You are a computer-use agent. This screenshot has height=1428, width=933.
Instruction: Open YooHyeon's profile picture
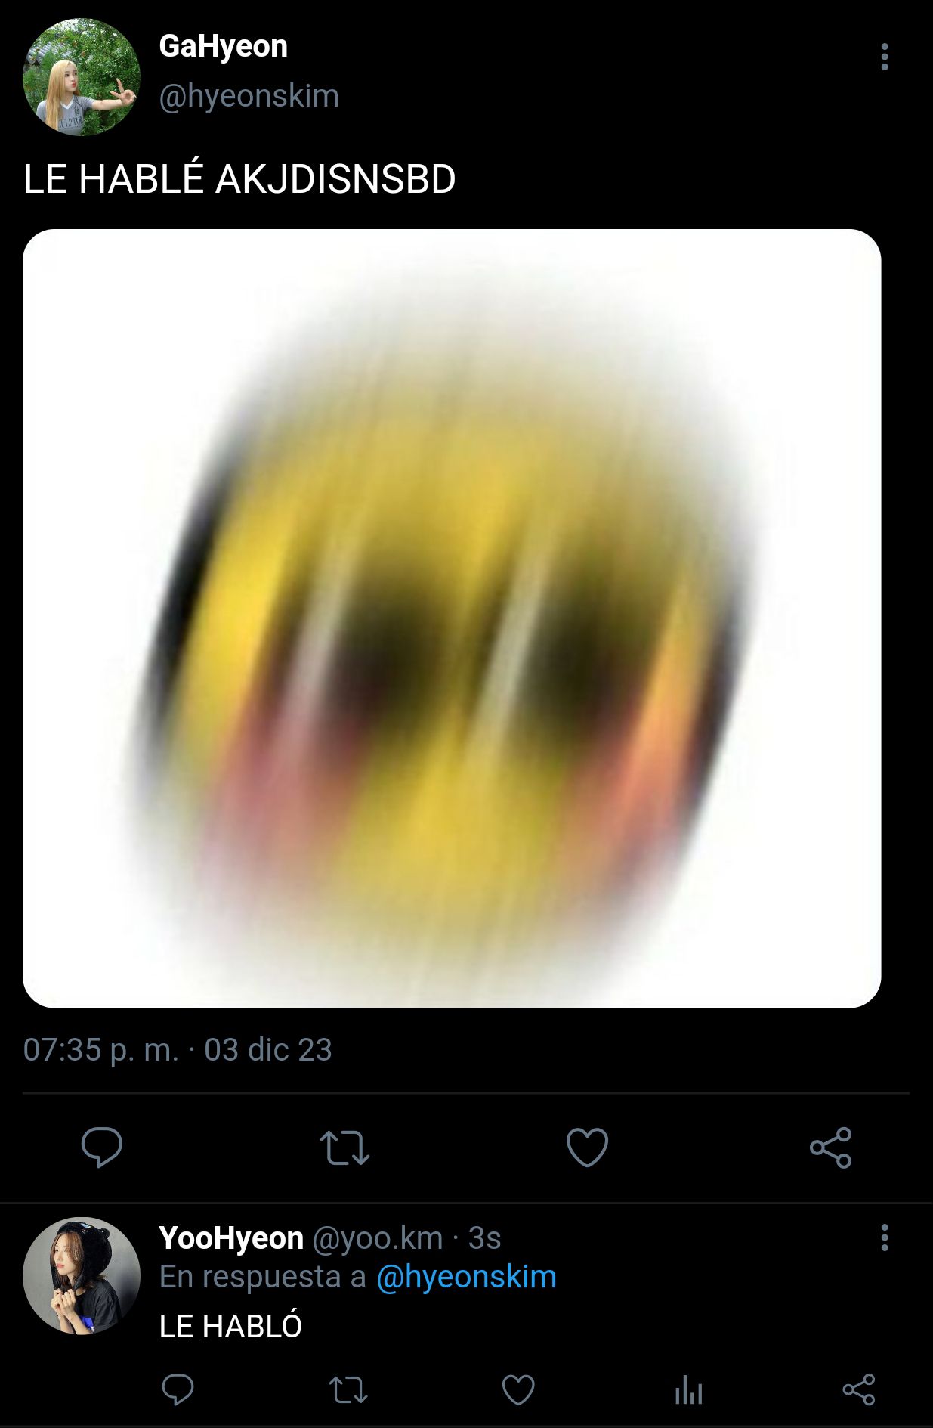82,1275
